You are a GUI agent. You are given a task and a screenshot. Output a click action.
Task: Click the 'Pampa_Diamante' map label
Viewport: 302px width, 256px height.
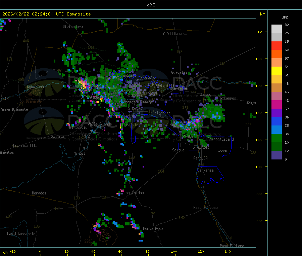point(14,109)
